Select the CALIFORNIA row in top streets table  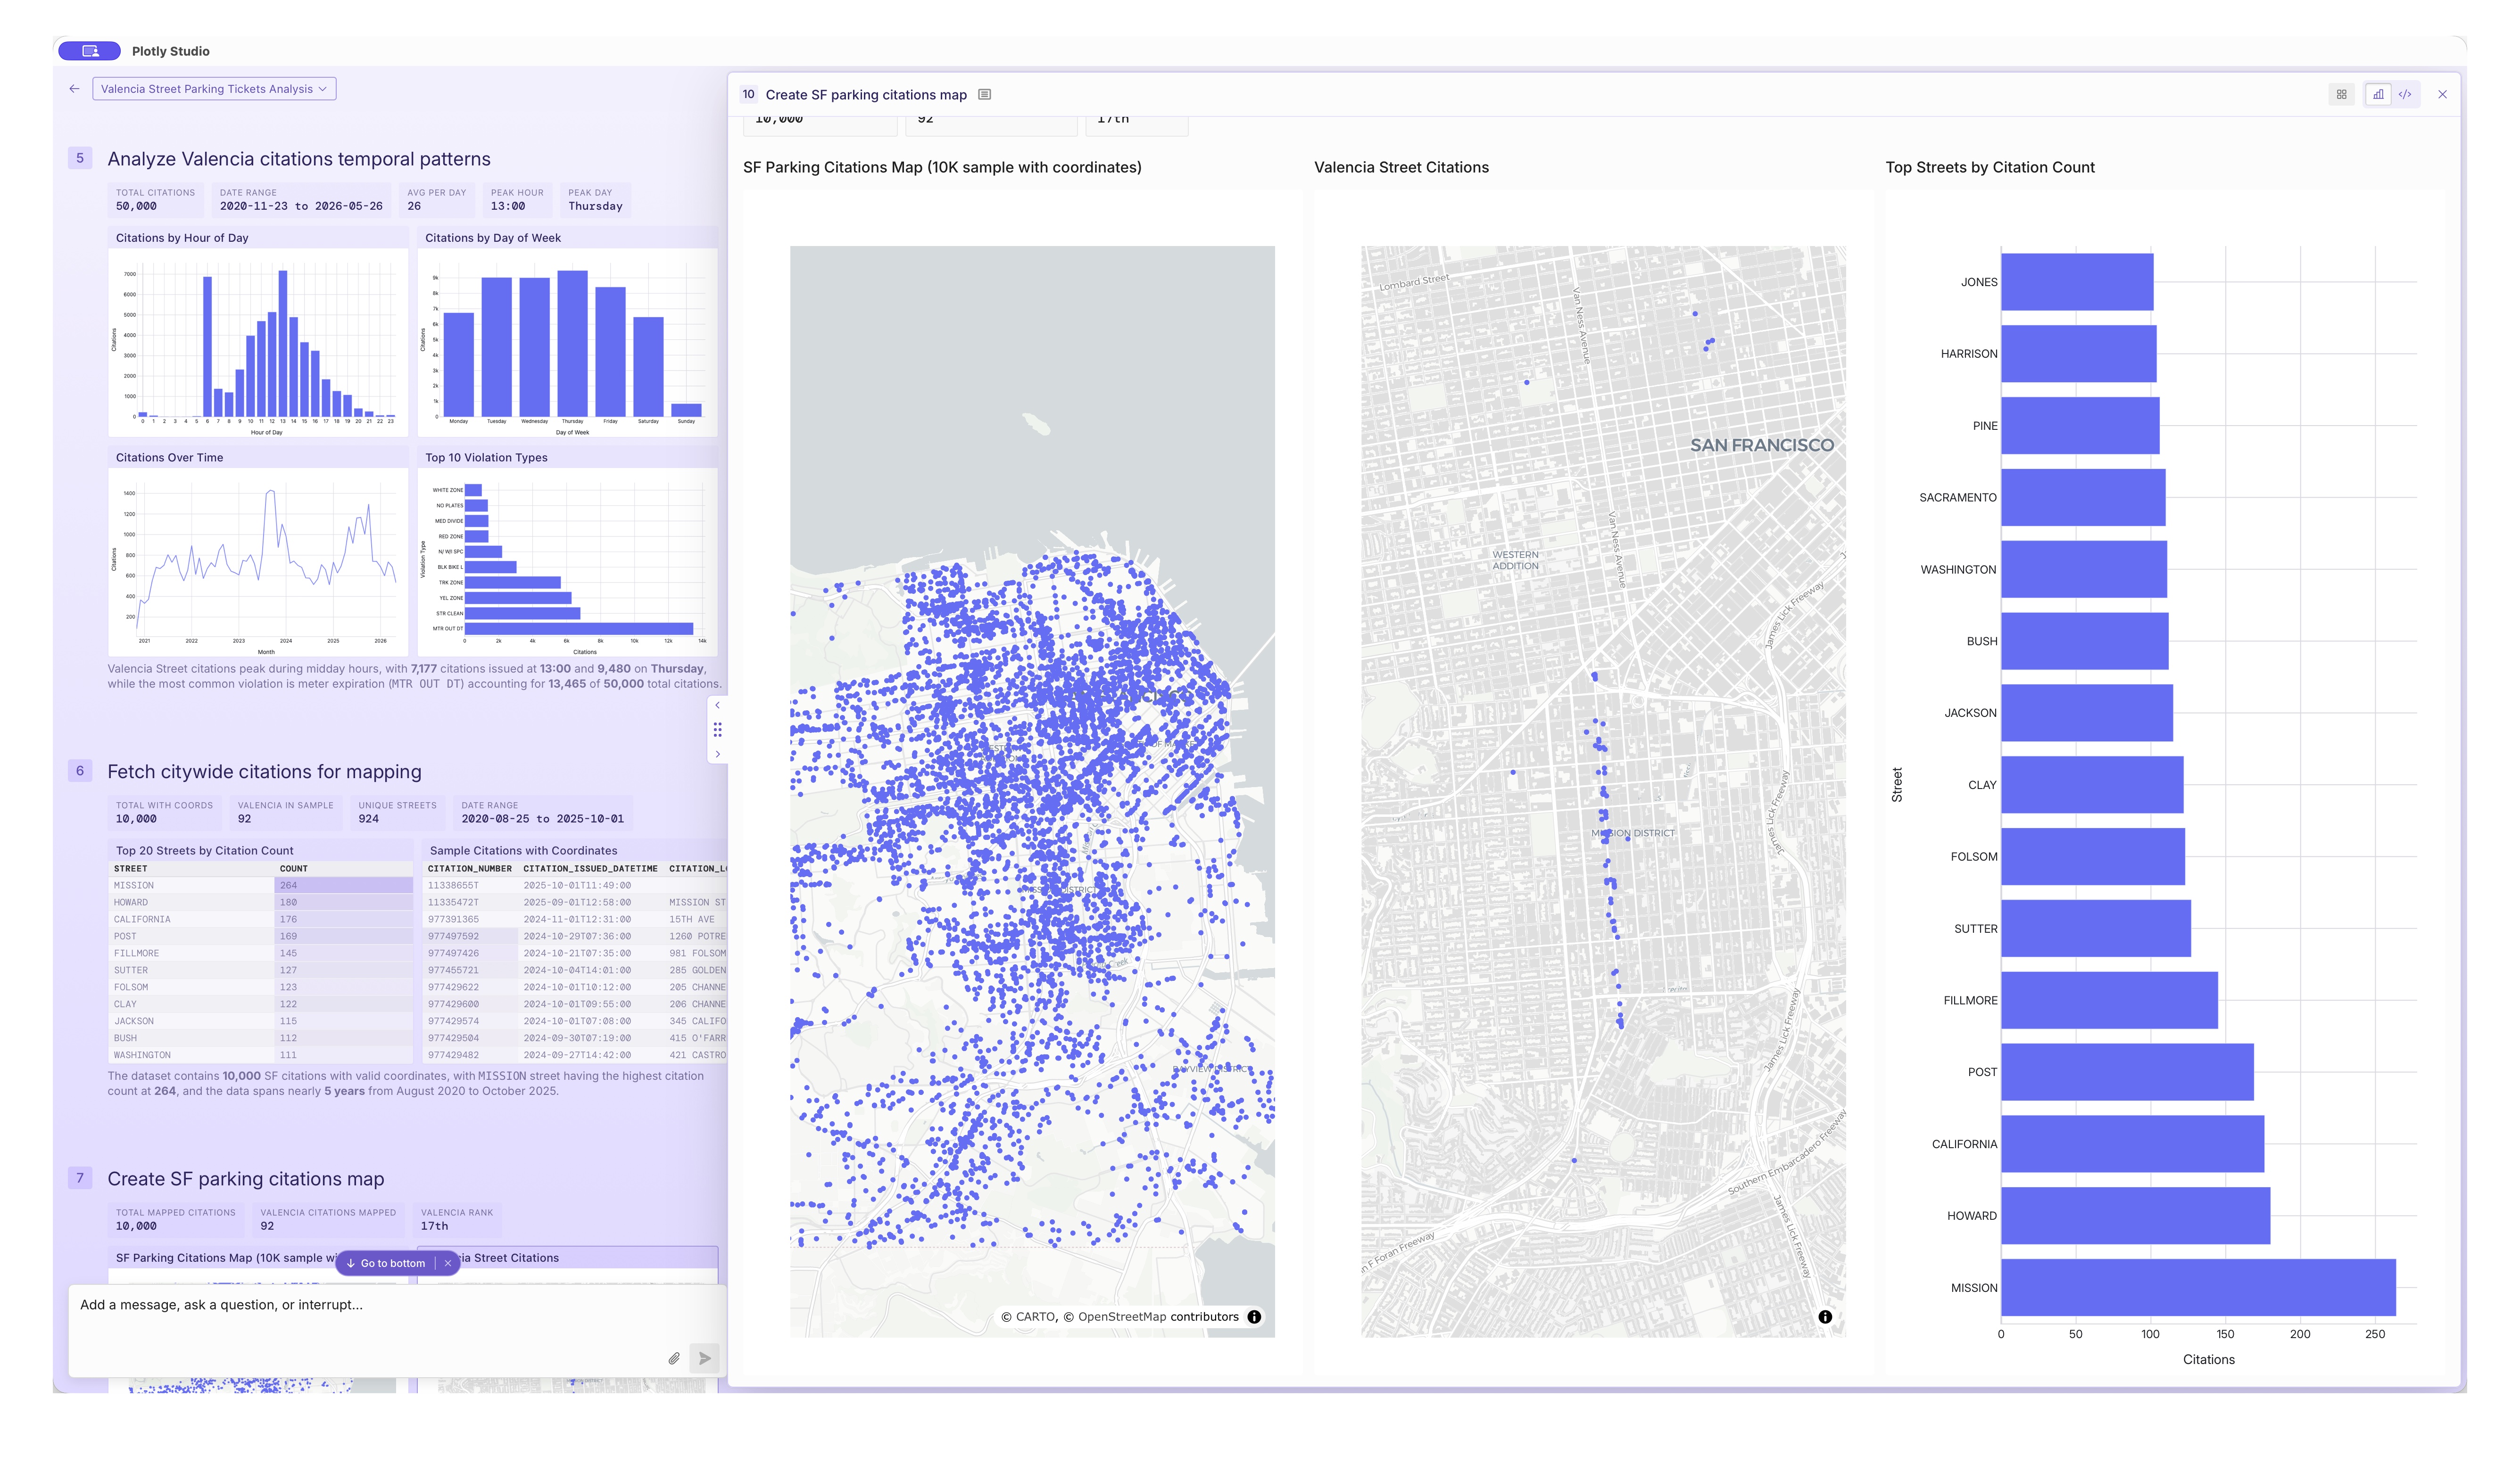point(260,921)
